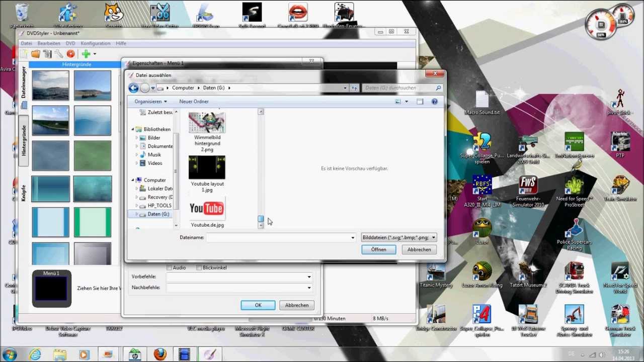Image resolution: width=644 pixels, height=362 pixels.
Task: Click the Luxor Amun Rising desktop icon
Action: (482, 275)
